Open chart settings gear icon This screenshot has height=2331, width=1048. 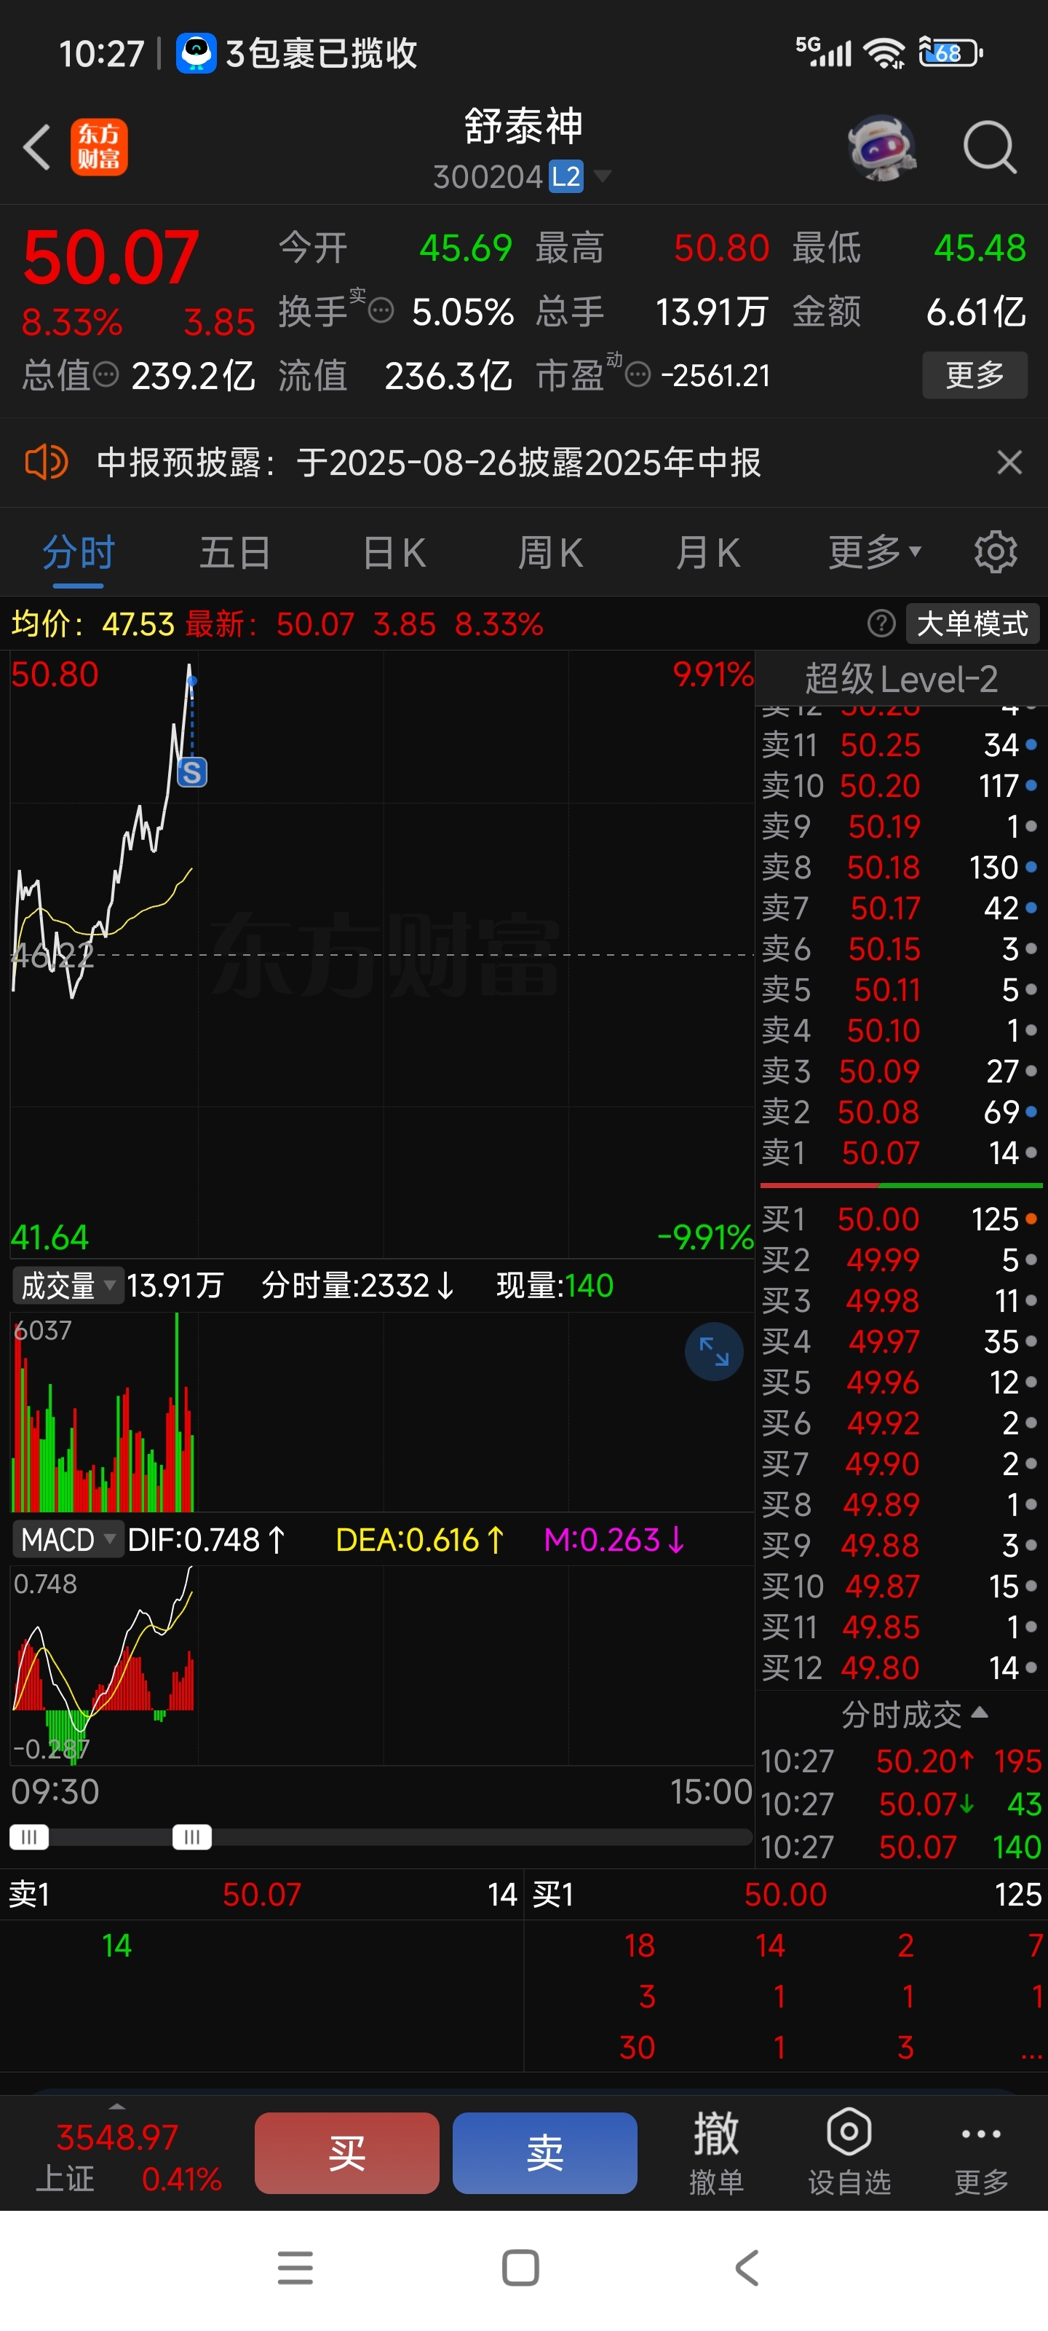point(996,552)
